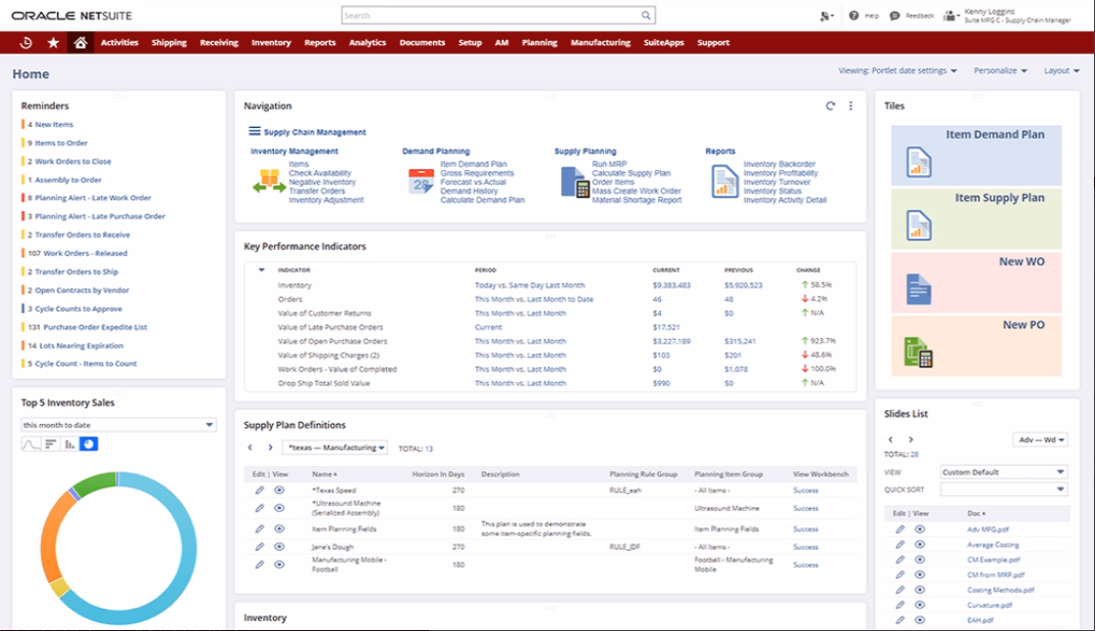Open the Analytics menu

[x=367, y=43]
